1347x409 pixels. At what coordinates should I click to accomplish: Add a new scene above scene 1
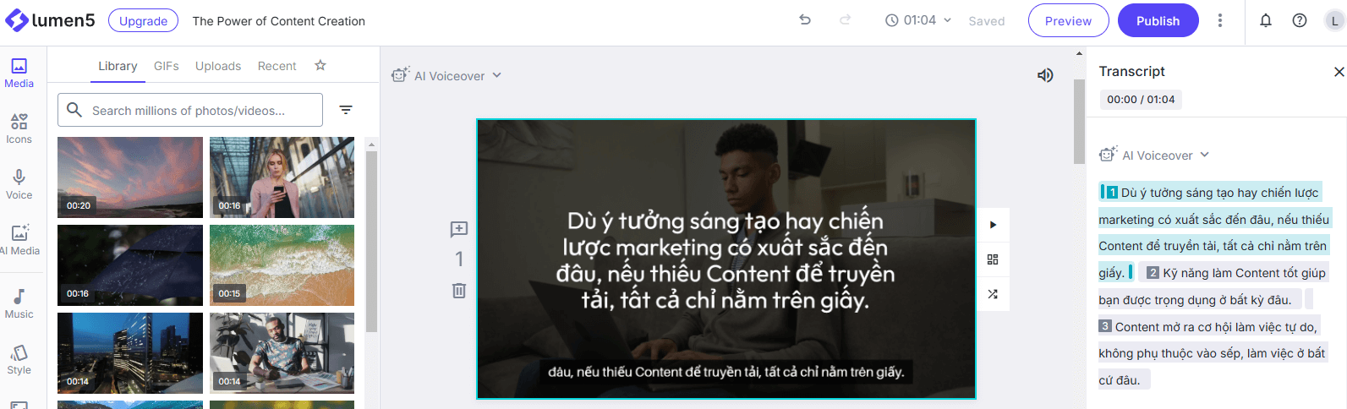pos(459,228)
